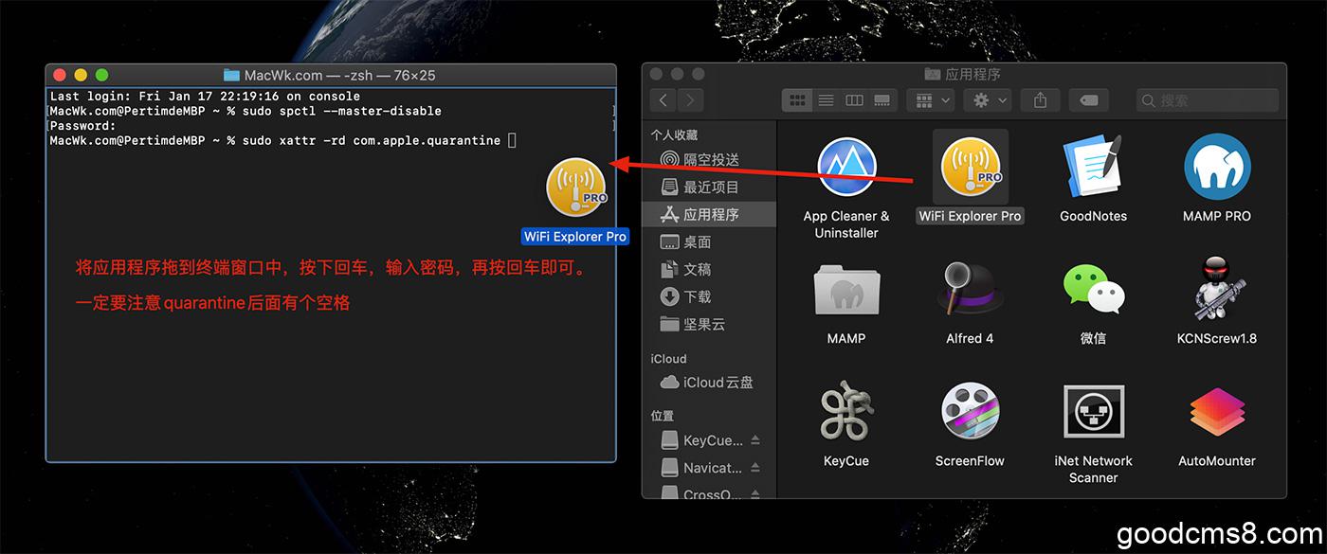The width and height of the screenshot is (1327, 554).
Task: Zoom the Terminal window with green button
Action: (101, 75)
